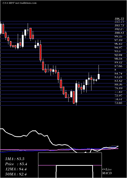Screen dimensions: 127x178
Task: Click the 102.27 price level label
Action: [119, 29]
